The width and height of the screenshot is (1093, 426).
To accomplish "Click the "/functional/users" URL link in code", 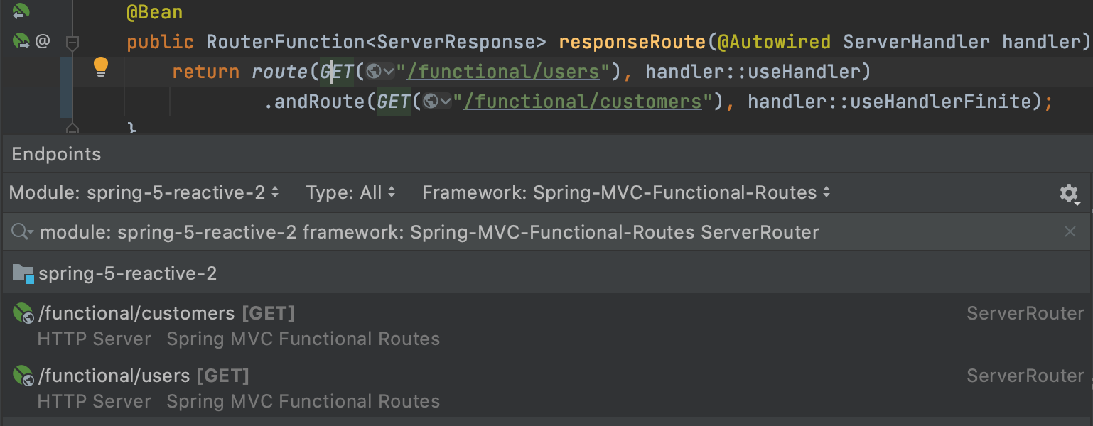I will (504, 72).
